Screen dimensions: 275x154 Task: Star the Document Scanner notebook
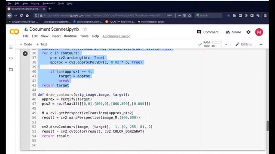pos(85,30)
